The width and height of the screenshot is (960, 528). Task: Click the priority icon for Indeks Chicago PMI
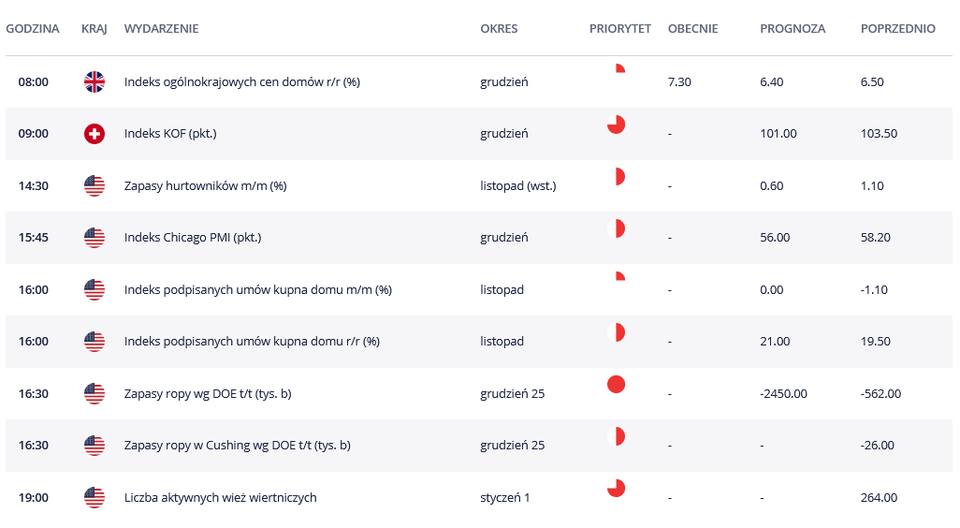click(616, 228)
